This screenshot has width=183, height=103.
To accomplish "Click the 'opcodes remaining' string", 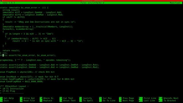I will [x=56, y=60].
